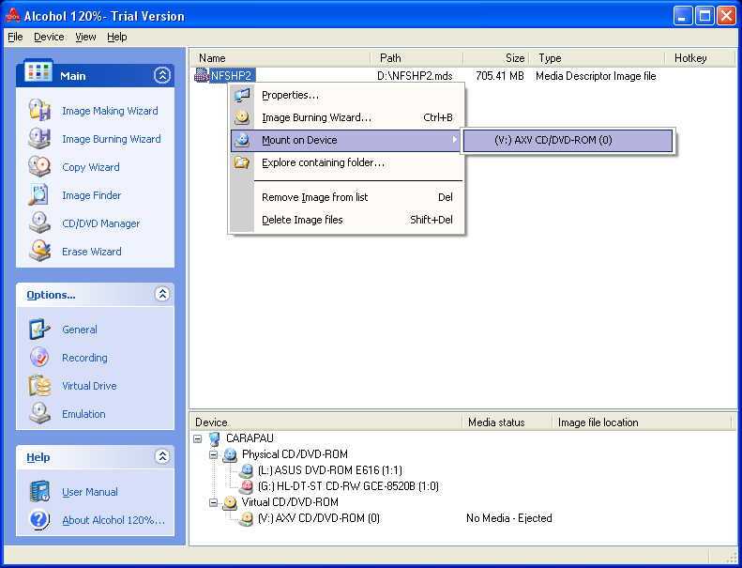Viewport: 742px width, 568px height.
Task: Click the Copy Wizard disc icon
Action: coord(39,167)
